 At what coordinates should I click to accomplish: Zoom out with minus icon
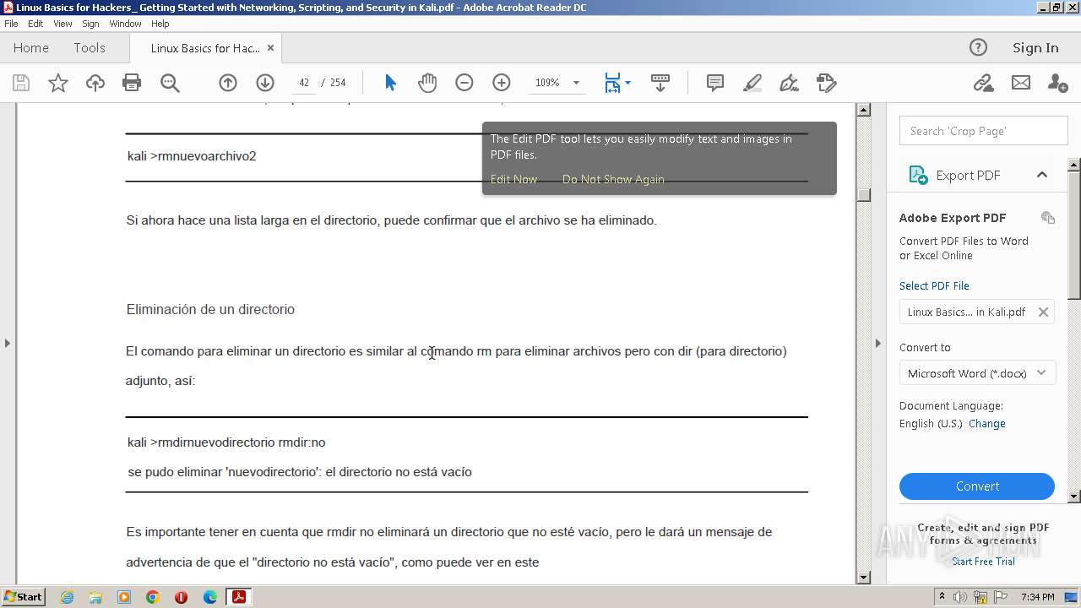point(464,83)
